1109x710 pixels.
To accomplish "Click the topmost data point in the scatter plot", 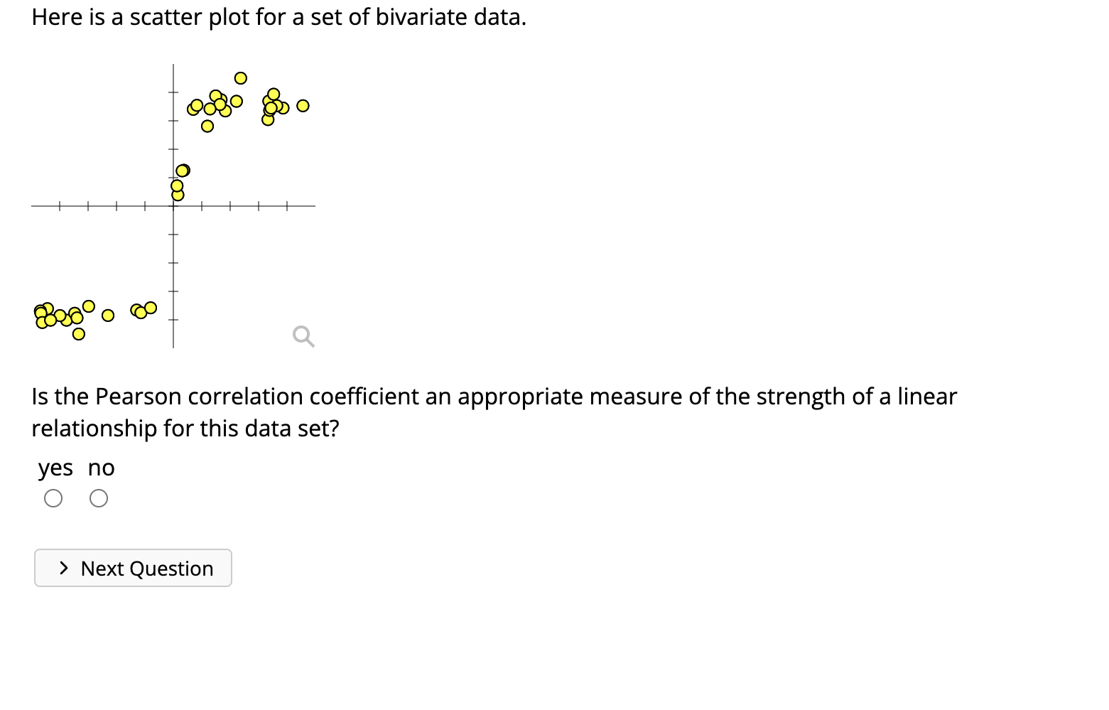I will tap(241, 78).
